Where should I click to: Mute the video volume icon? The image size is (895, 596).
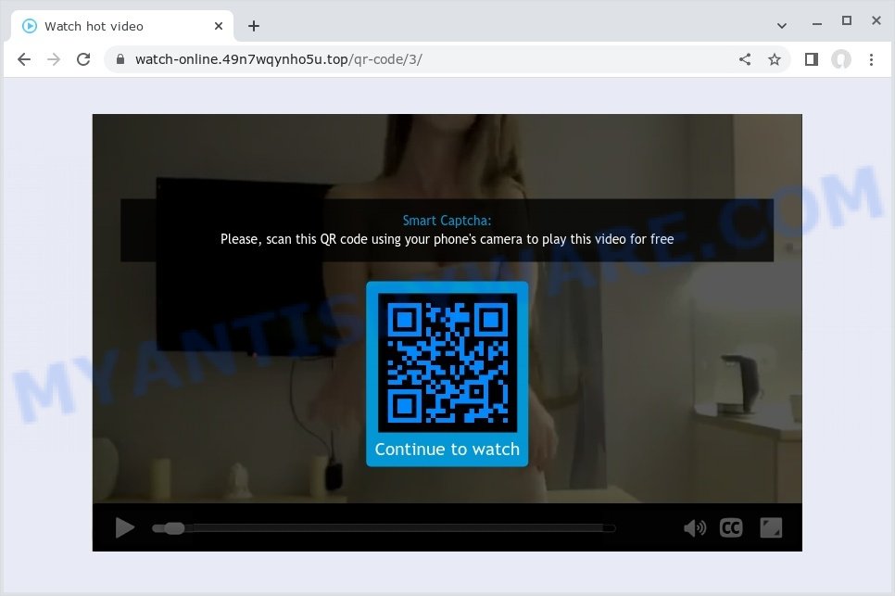coord(694,528)
